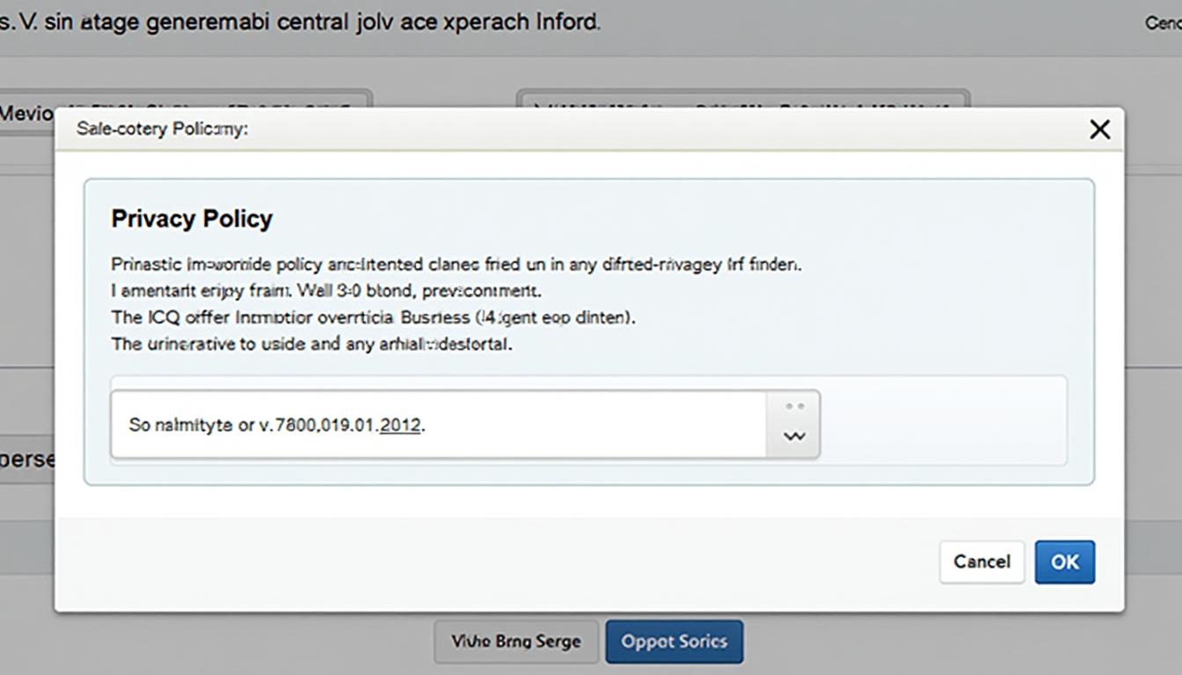This screenshot has width=1182, height=675.
Task: Select the chevron icon beside the policy version text
Action: pos(794,434)
